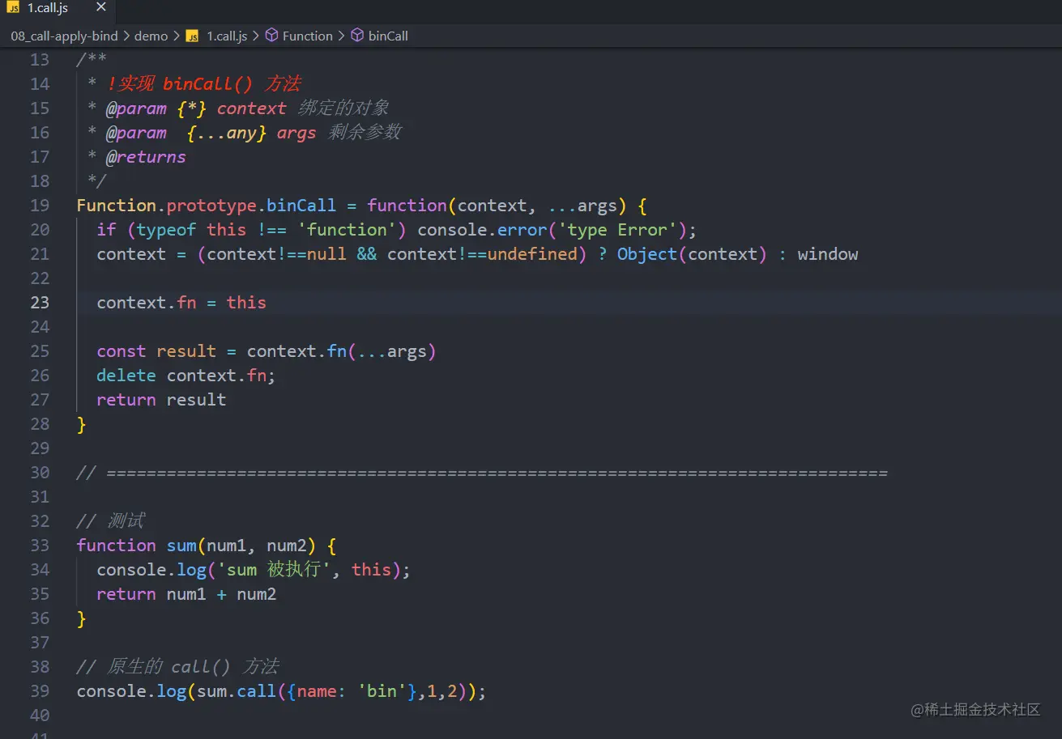The height and width of the screenshot is (739, 1062).
Task: Click 'this' on the context.fn assignment line
Action: [x=246, y=303]
